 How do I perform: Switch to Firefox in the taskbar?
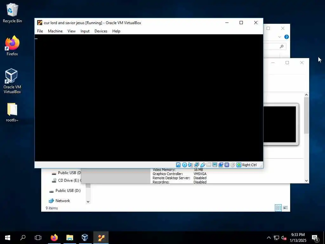click(x=54, y=238)
